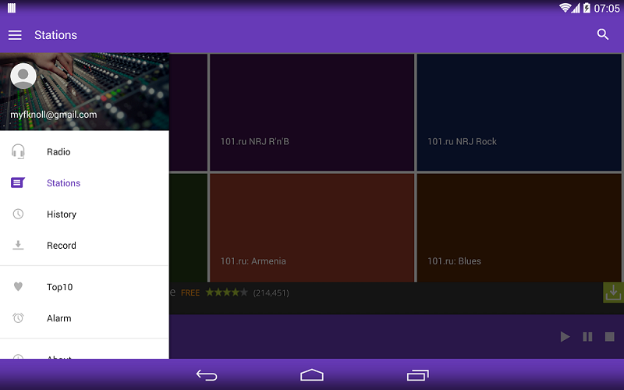Select the account email myfknoll@gmail.com
Screen dimensions: 624x390
point(53,115)
